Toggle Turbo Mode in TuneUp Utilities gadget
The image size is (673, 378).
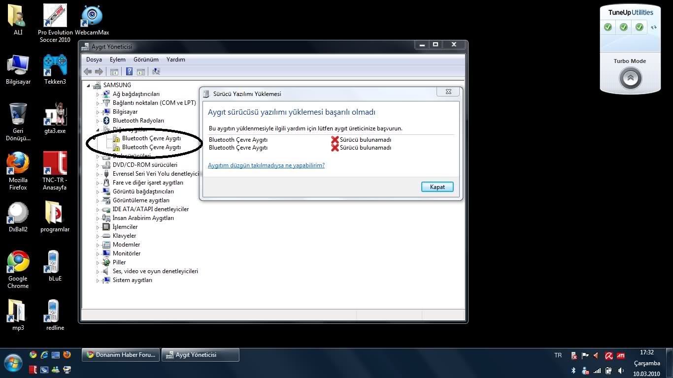(x=630, y=78)
